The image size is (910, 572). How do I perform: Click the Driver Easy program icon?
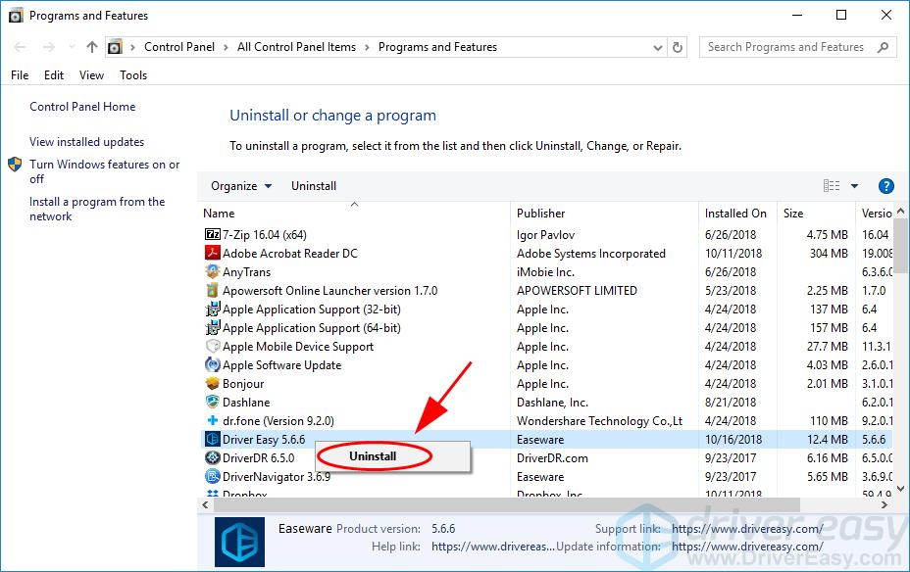[215, 439]
